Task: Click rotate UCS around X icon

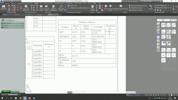Action: pyautogui.click(x=163, y=50)
